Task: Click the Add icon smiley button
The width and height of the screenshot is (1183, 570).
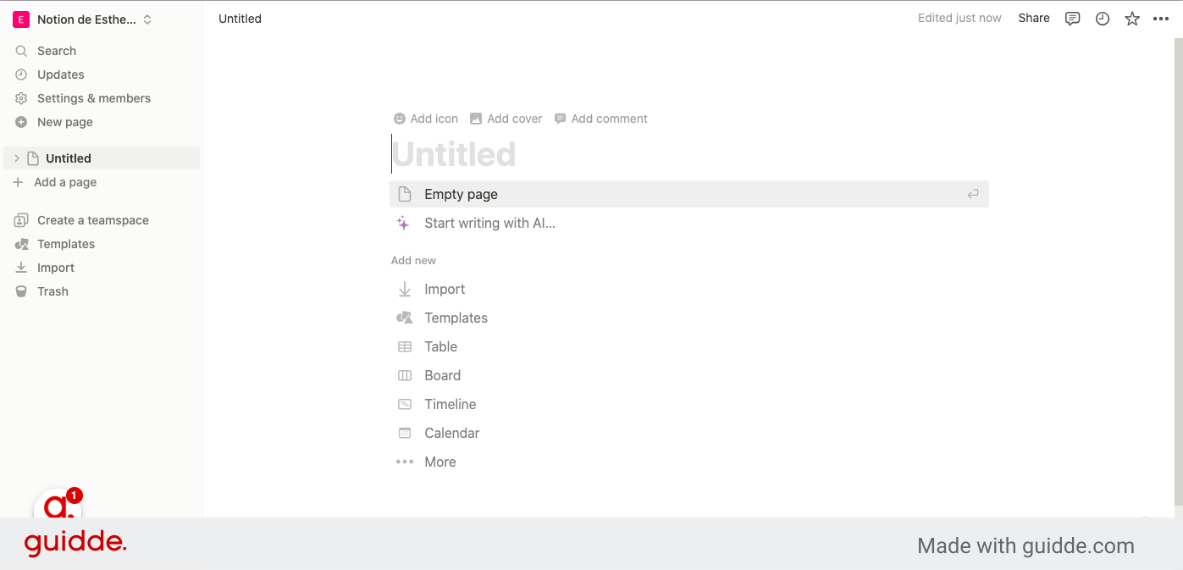Action: tap(426, 119)
